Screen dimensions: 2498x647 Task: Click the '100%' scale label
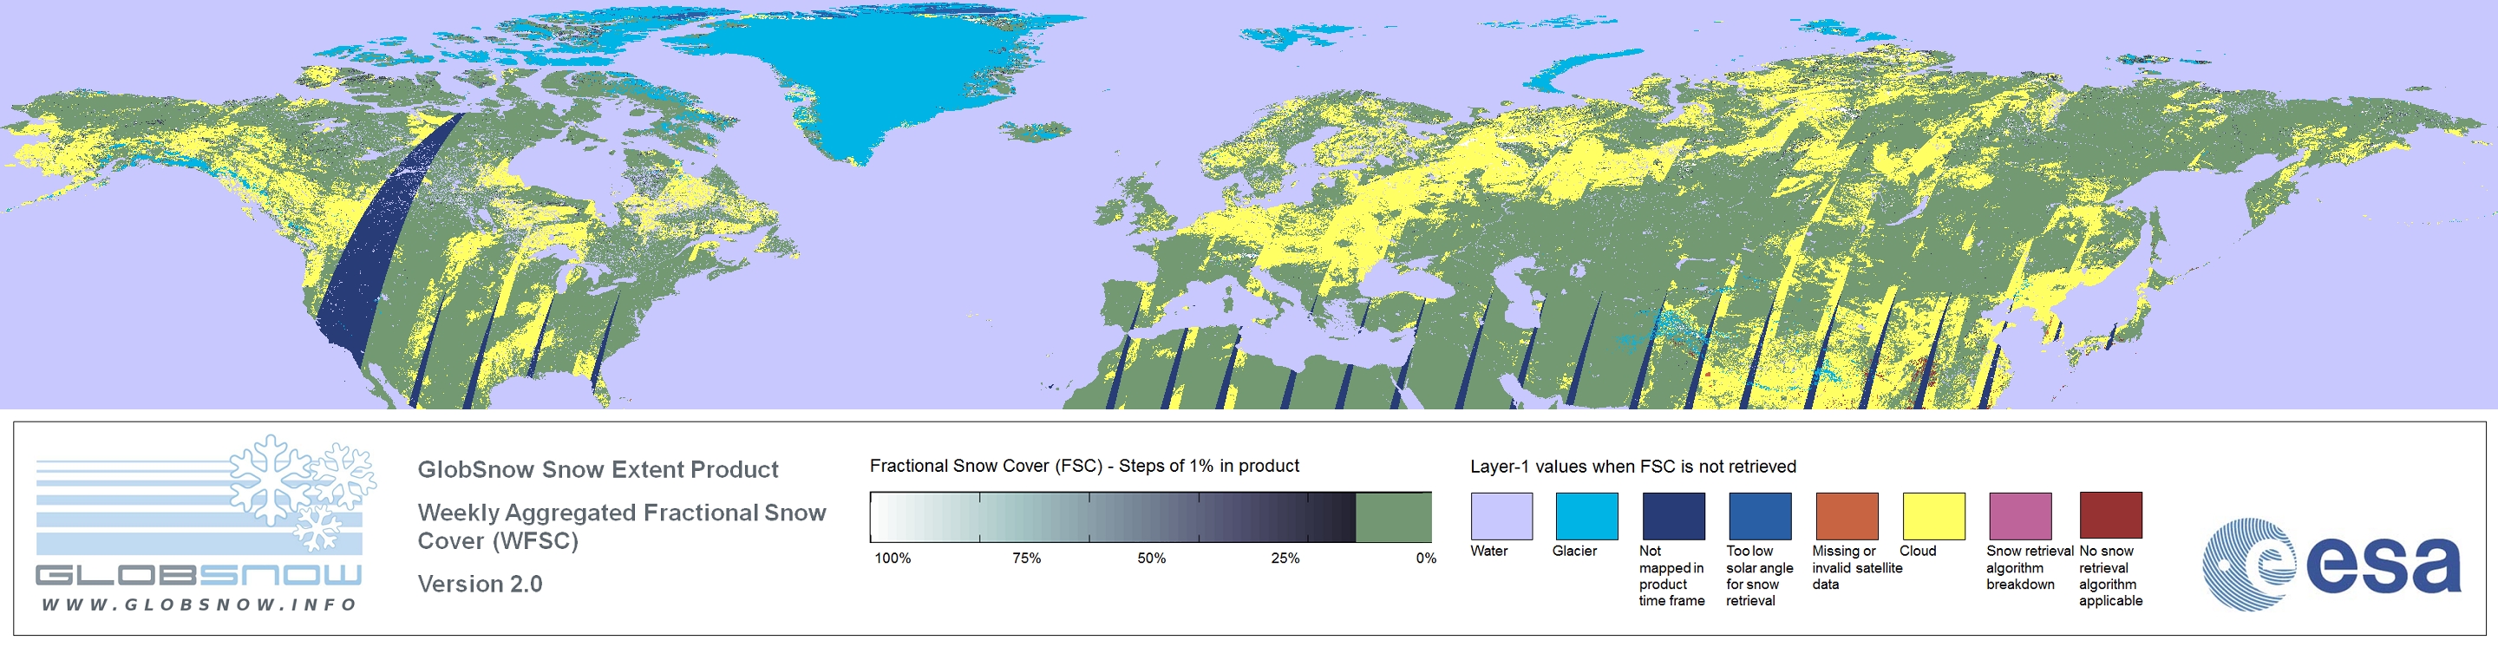click(893, 558)
